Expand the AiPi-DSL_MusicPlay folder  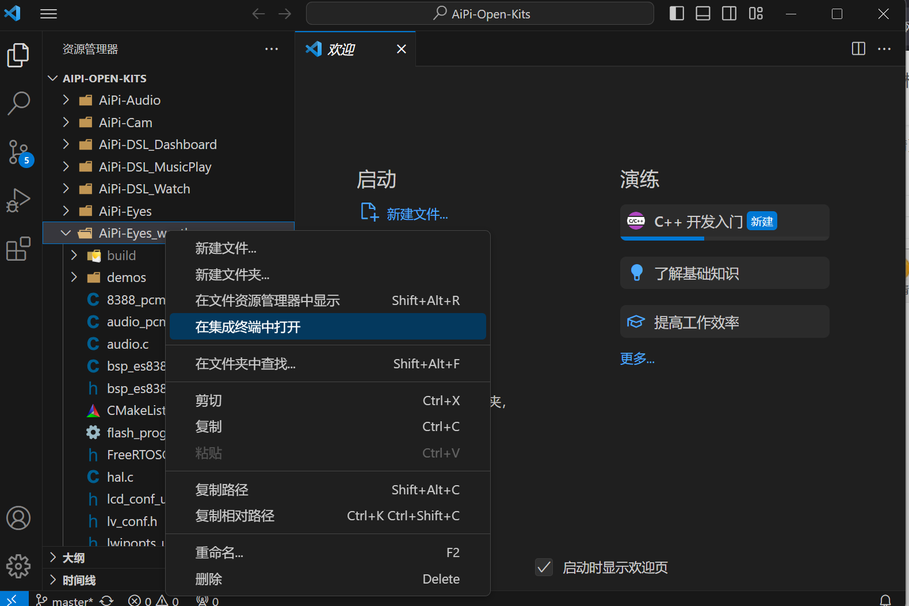[169, 167]
